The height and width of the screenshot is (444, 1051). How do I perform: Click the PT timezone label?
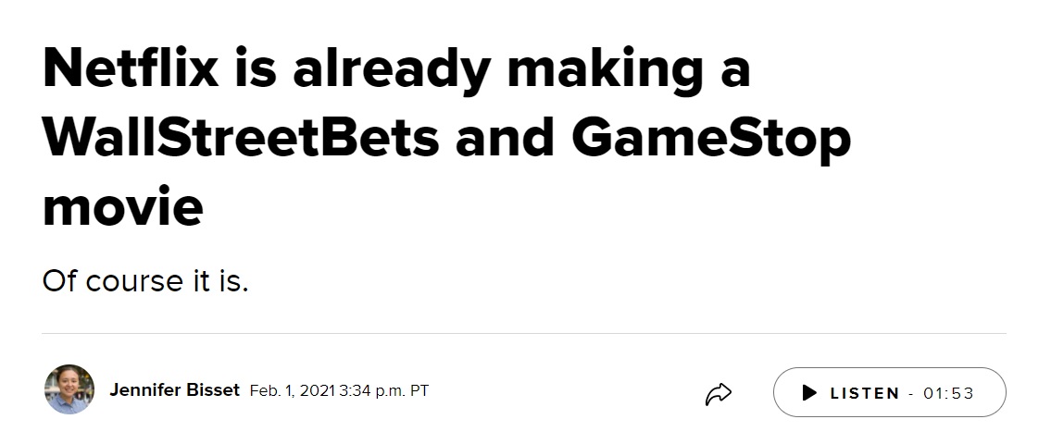pyautogui.click(x=419, y=390)
